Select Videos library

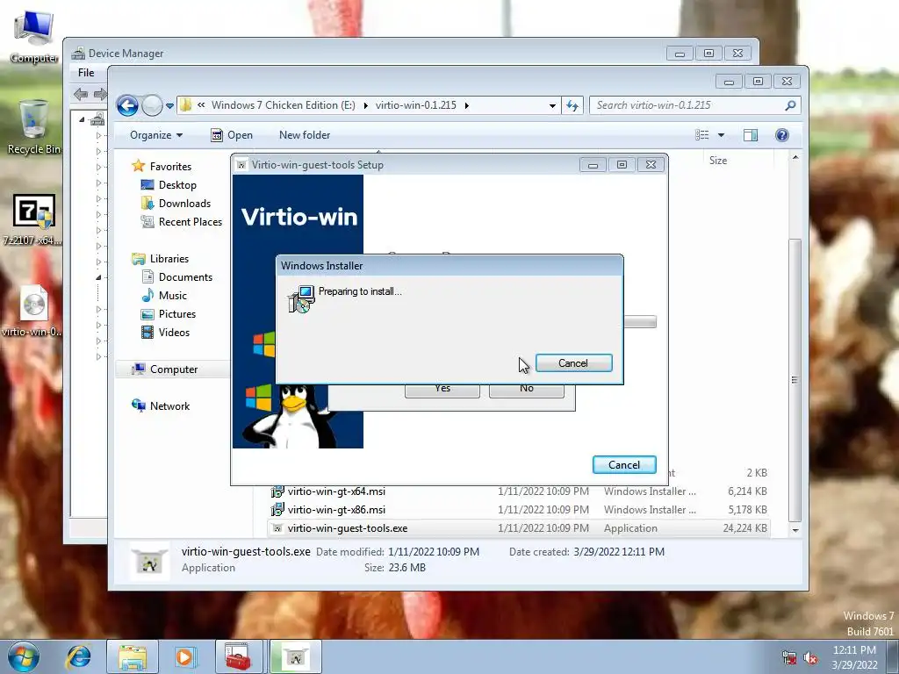(x=166, y=333)
